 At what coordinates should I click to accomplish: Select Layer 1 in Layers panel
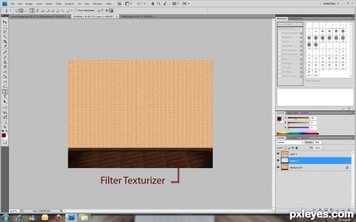pyautogui.click(x=314, y=154)
